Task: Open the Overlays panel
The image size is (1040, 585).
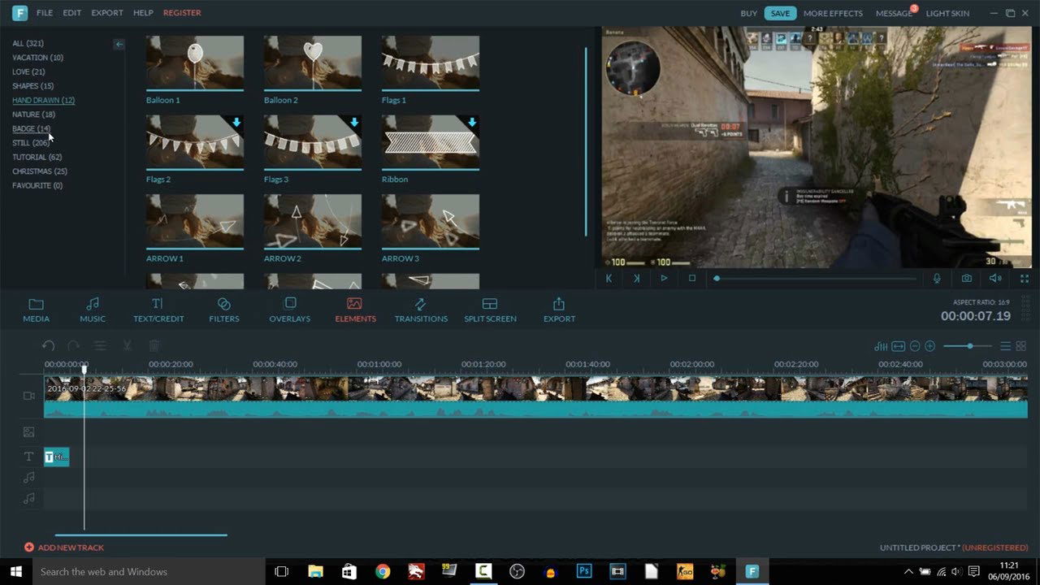Action: coord(290,310)
